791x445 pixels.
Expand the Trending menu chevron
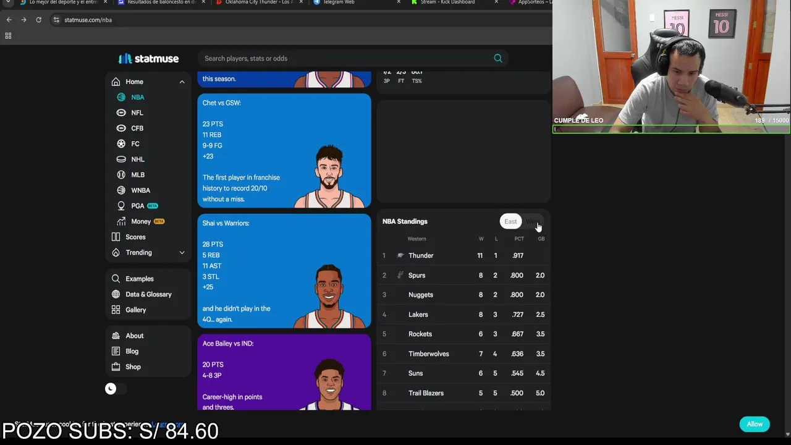point(182,252)
